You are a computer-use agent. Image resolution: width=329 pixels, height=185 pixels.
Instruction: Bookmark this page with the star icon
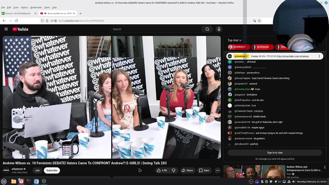pos(259,21)
